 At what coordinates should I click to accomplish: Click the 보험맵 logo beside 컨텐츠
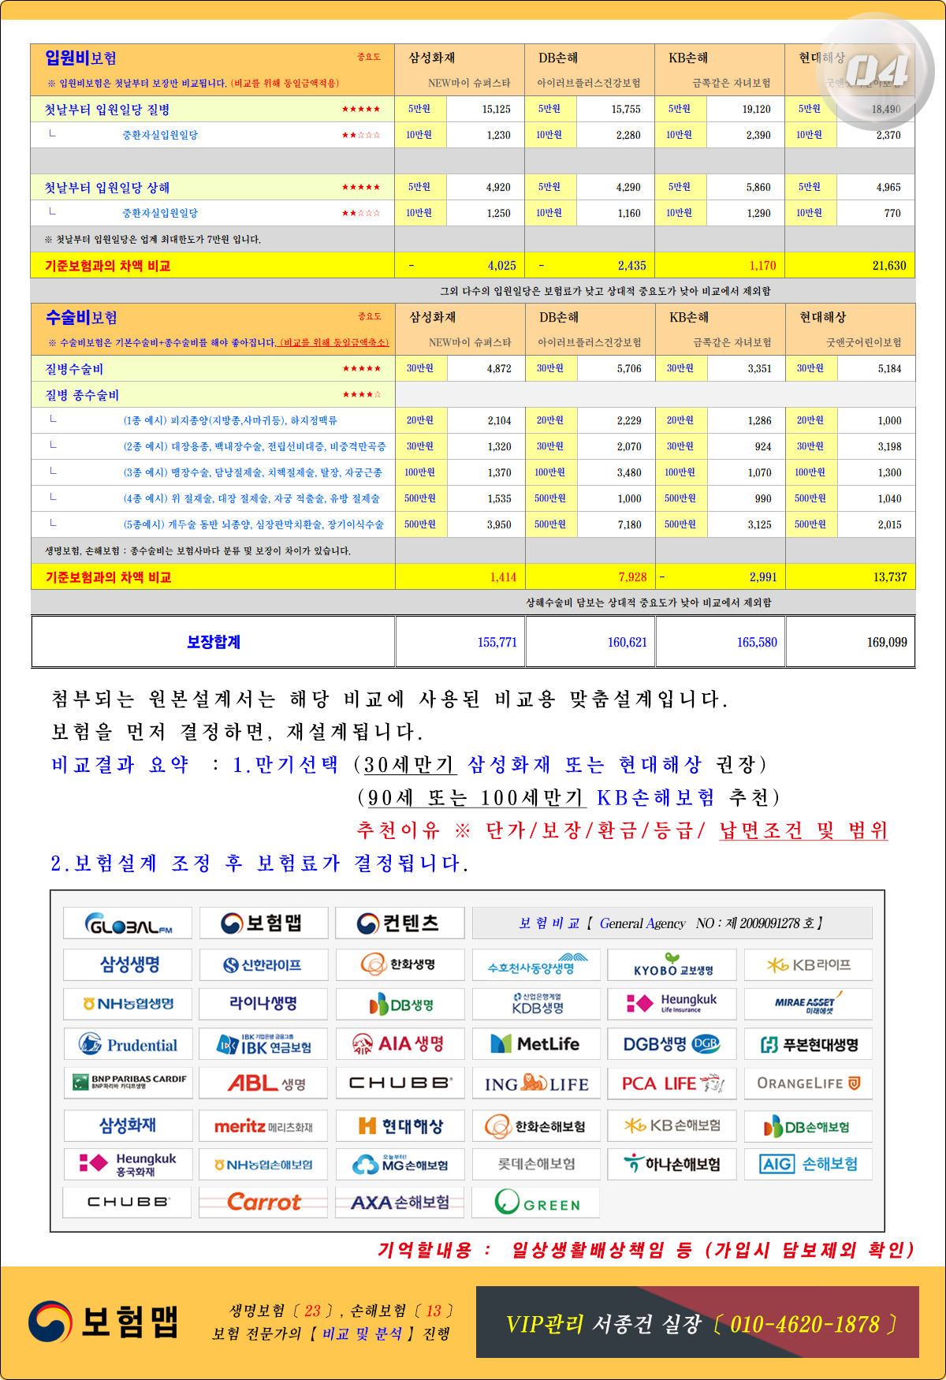[263, 923]
